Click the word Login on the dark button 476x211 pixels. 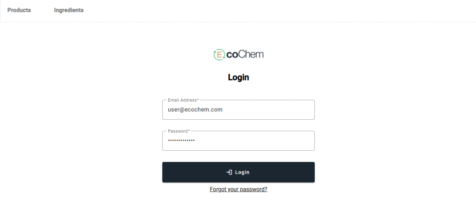point(242,172)
